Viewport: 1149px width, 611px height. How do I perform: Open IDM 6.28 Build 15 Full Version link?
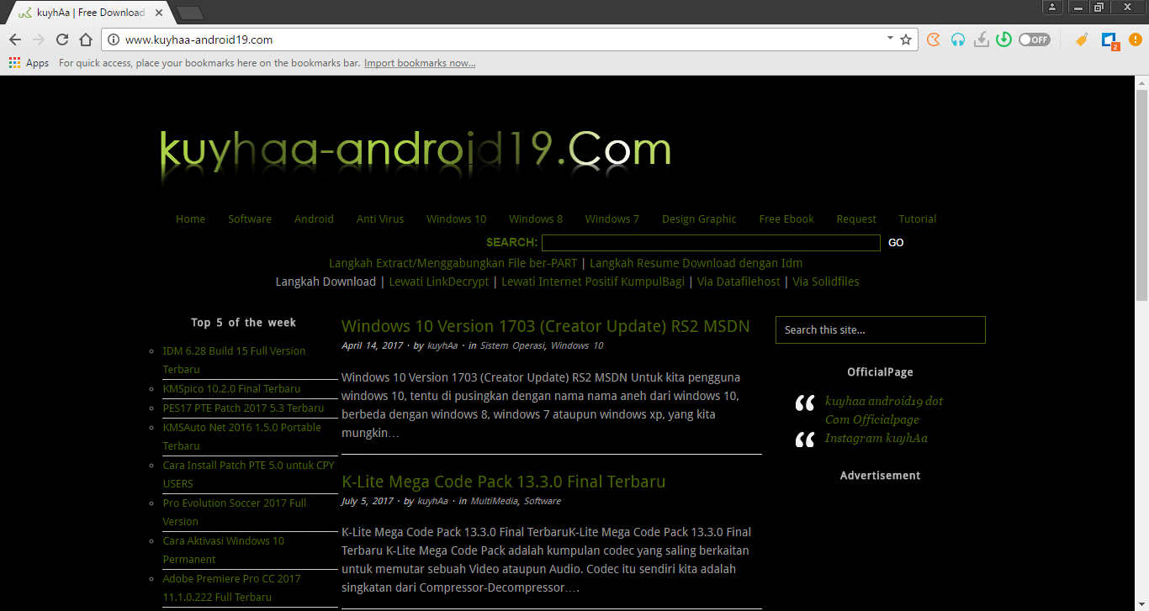tap(234, 360)
